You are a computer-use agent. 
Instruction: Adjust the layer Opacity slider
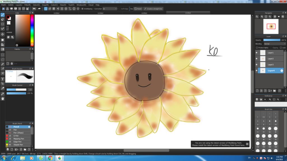272,40
